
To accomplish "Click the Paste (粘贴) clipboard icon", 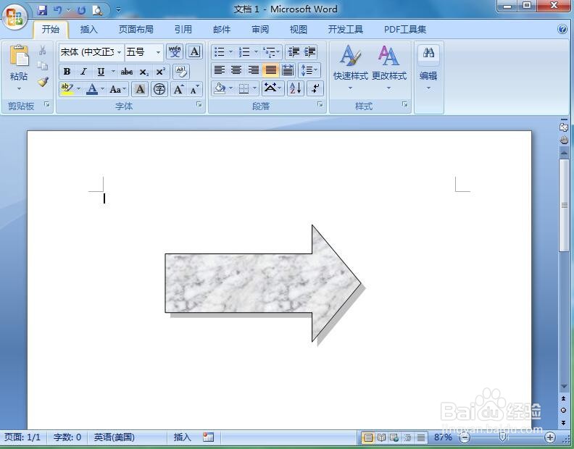I will pyautogui.click(x=19, y=56).
